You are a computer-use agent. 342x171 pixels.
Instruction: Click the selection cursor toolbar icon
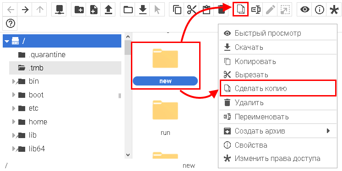click(157, 10)
